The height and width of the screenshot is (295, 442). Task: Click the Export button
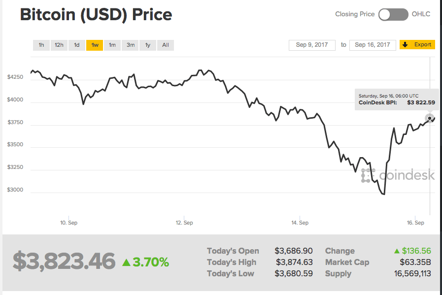(417, 45)
